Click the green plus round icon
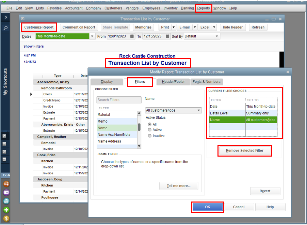Screen dimensions: 307x225 pyautogui.click(x=6, y=210)
